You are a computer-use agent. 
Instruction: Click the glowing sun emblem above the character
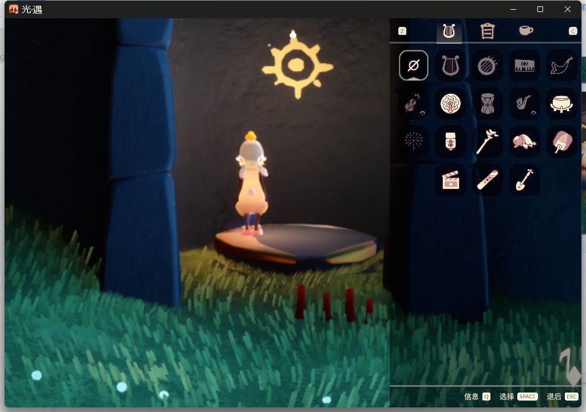pos(298,66)
